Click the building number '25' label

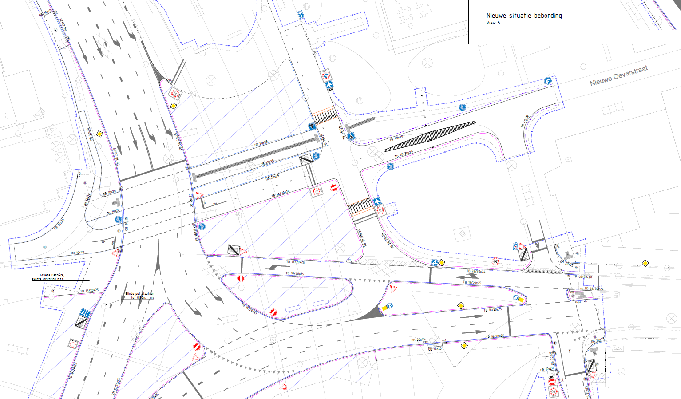click(x=622, y=371)
